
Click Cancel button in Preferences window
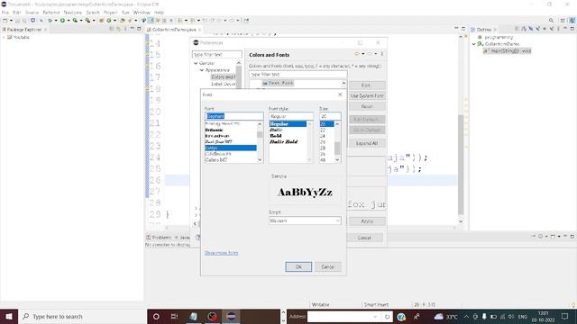[364, 238]
